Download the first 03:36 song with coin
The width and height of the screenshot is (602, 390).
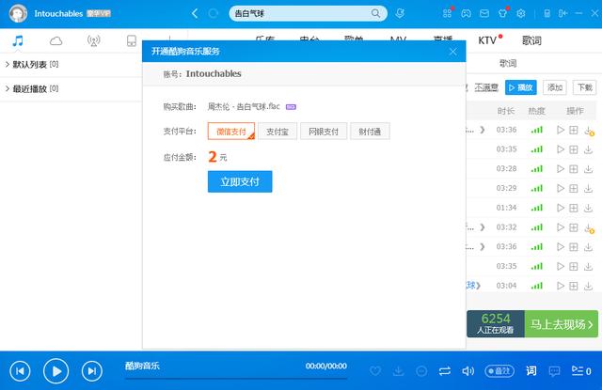pyautogui.click(x=589, y=131)
